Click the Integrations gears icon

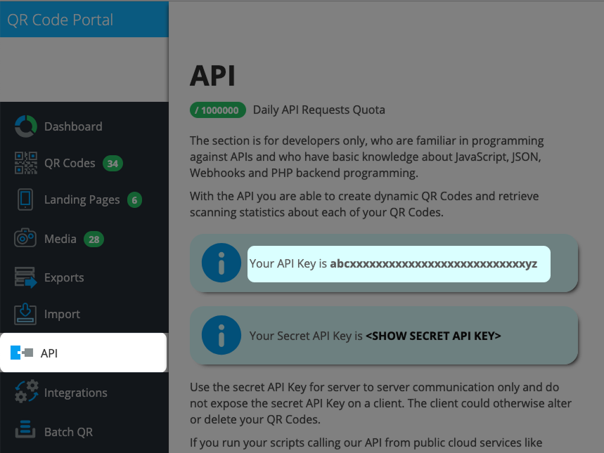pos(26,393)
